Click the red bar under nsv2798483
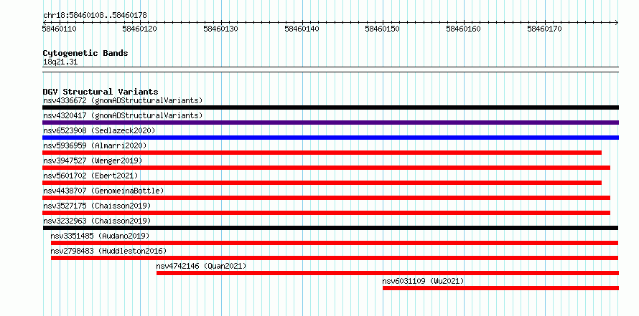The width and height of the screenshot is (639, 316). pyautogui.click(x=335, y=258)
